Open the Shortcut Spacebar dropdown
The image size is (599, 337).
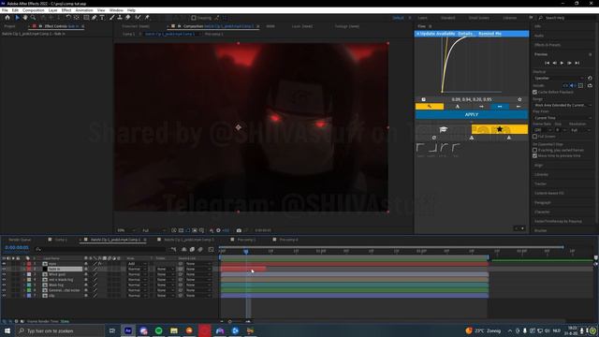click(559, 78)
